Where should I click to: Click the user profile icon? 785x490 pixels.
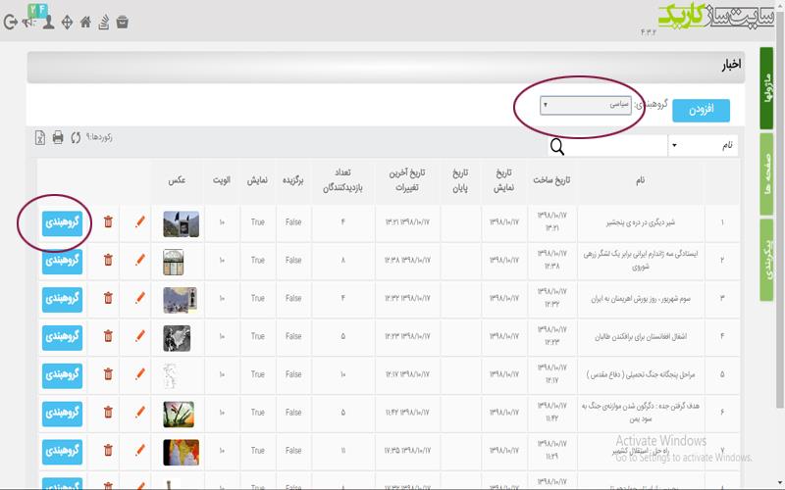tap(48, 23)
